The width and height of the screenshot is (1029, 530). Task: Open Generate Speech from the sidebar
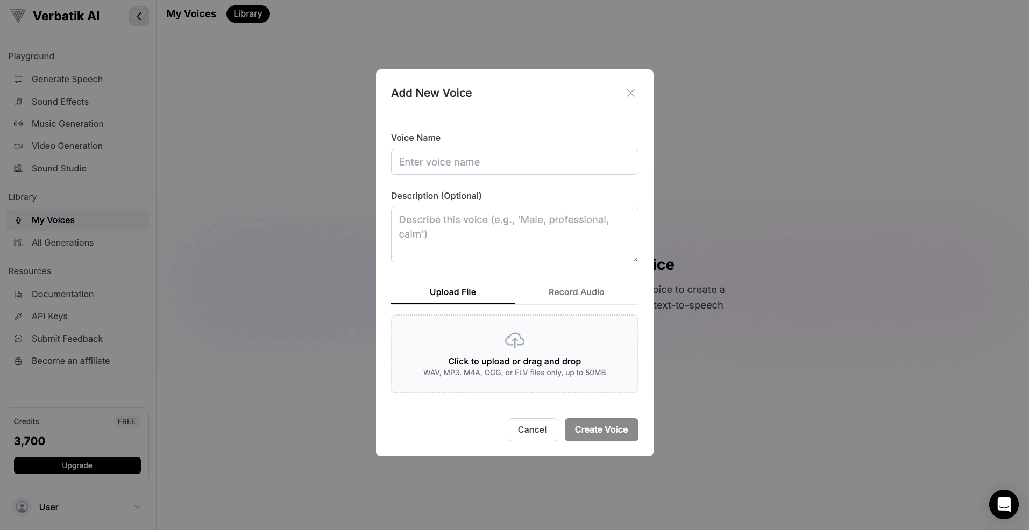pos(67,80)
